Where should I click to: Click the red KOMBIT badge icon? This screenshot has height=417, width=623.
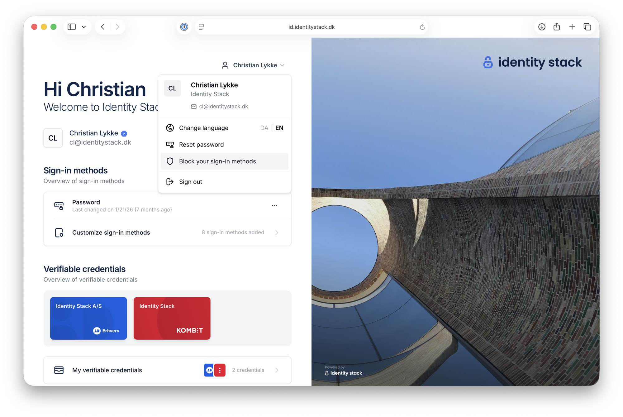[220, 370]
